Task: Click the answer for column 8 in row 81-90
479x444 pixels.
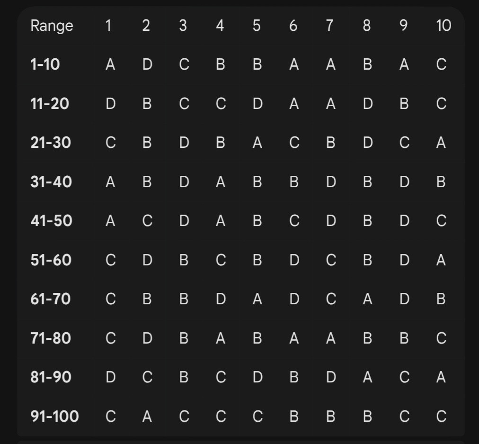Action: click(x=367, y=377)
